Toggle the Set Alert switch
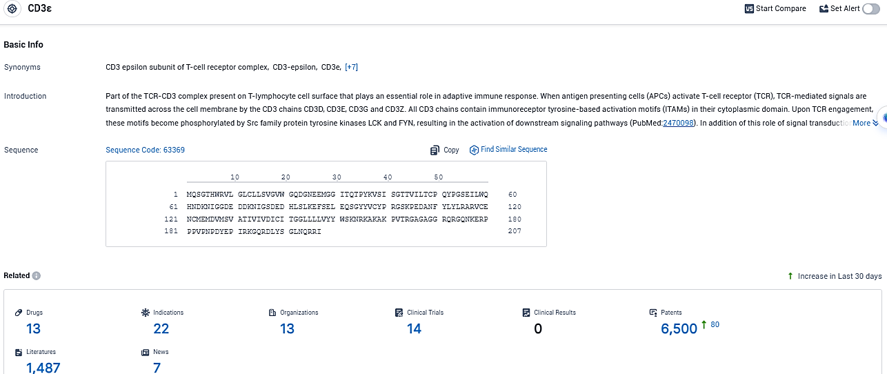Screen dimensions: 887x374 click(x=870, y=9)
